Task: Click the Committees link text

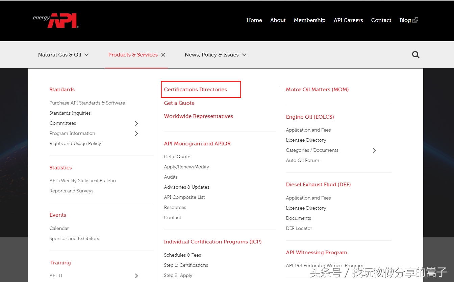Action: click(x=63, y=123)
